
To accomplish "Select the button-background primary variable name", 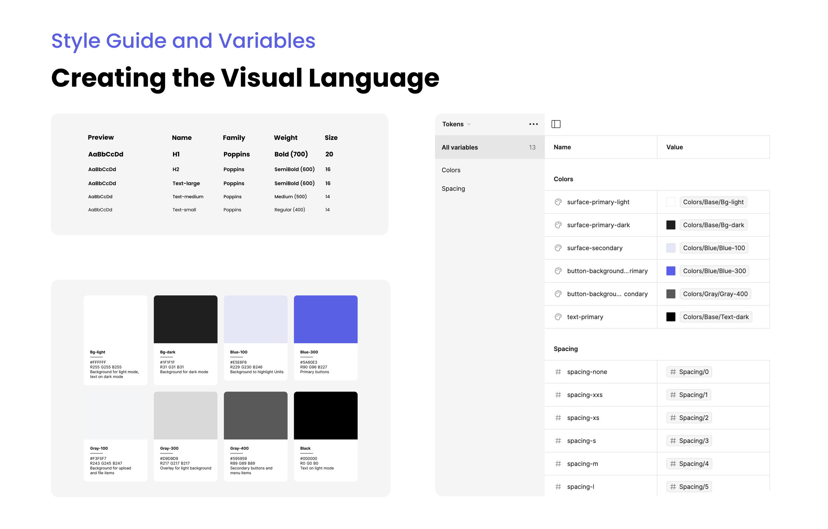I will click(x=607, y=271).
